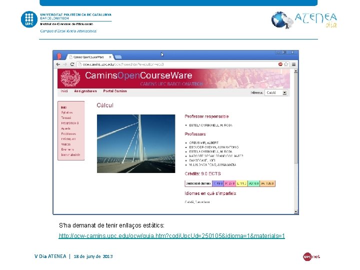Click the bridge course photo
The width and height of the screenshot is (360, 270).
136,143
